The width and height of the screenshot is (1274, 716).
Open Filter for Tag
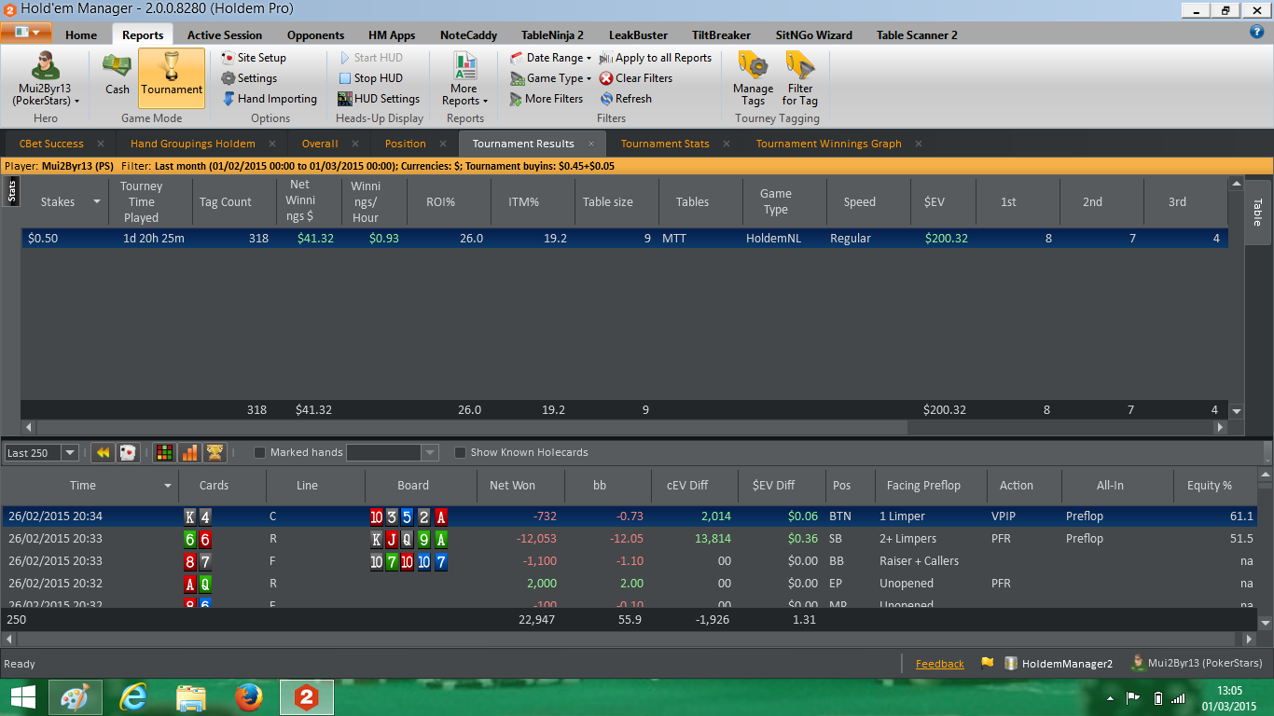click(800, 78)
